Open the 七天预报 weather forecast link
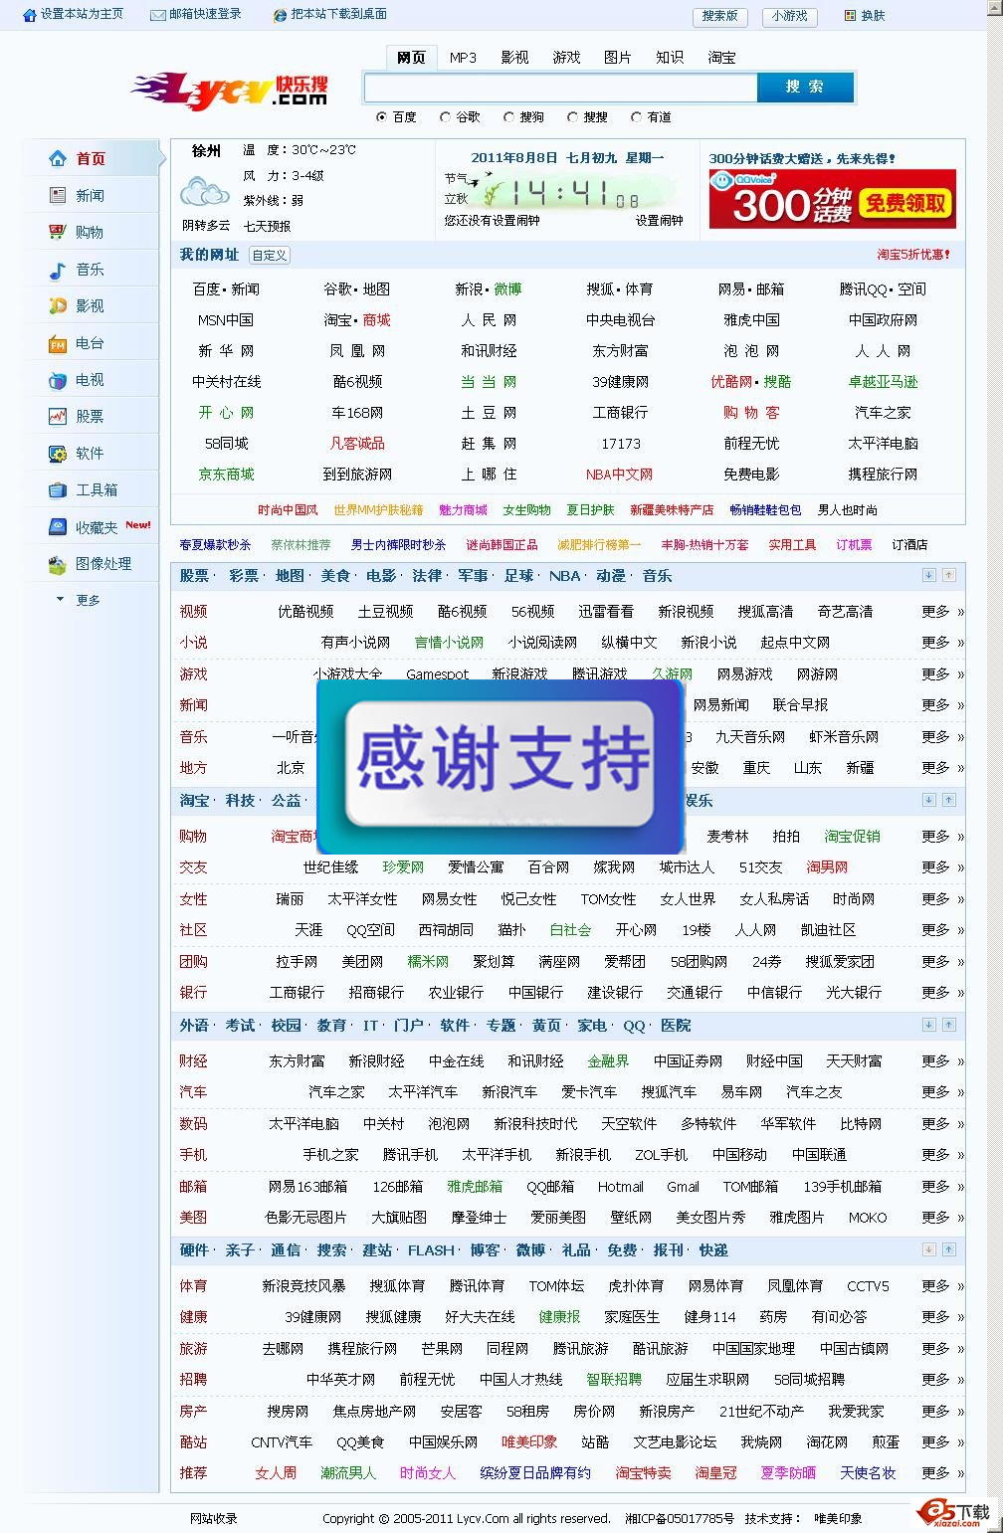1003x1533 pixels. point(268,226)
